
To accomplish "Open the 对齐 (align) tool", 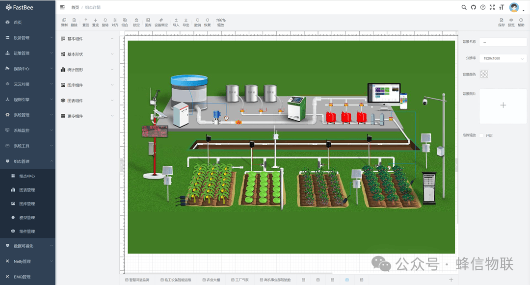I will [115, 22].
